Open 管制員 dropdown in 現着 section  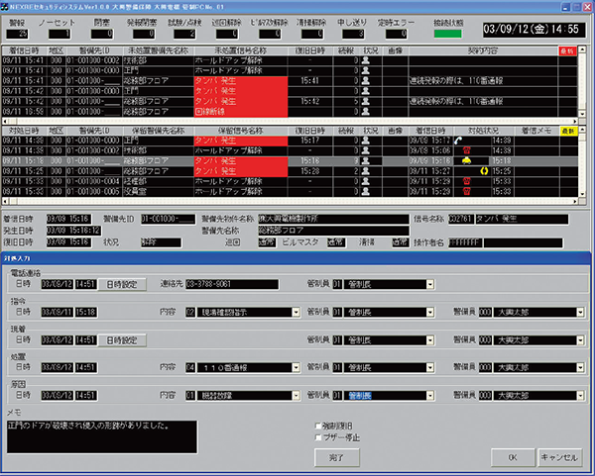430,340
